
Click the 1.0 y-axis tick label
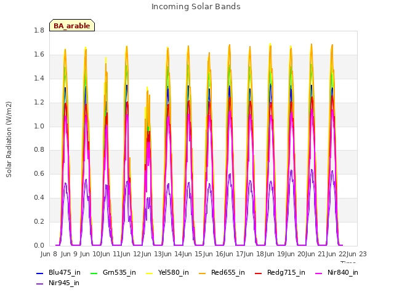(39, 126)
